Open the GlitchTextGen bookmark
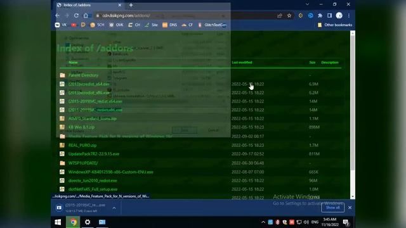This screenshot has height=228, width=406. [213, 25]
